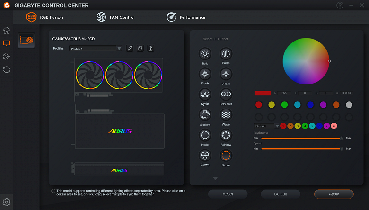Click the pencil edit profile icon
The image size is (369, 210).
click(x=130, y=48)
